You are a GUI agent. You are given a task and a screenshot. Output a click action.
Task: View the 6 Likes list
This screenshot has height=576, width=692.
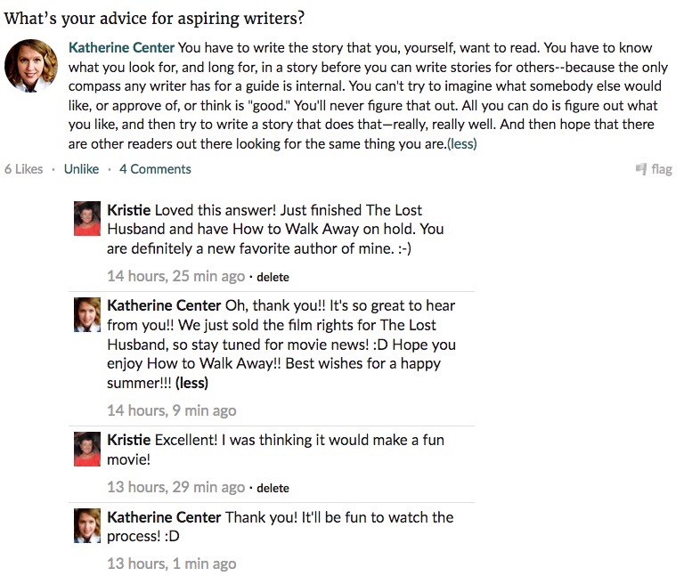pyautogui.click(x=23, y=169)
